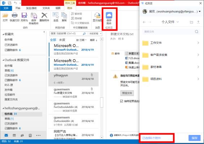This screenshot has height=144, width=204.
Task: Click the Save As icon
Action: [24, 16]
